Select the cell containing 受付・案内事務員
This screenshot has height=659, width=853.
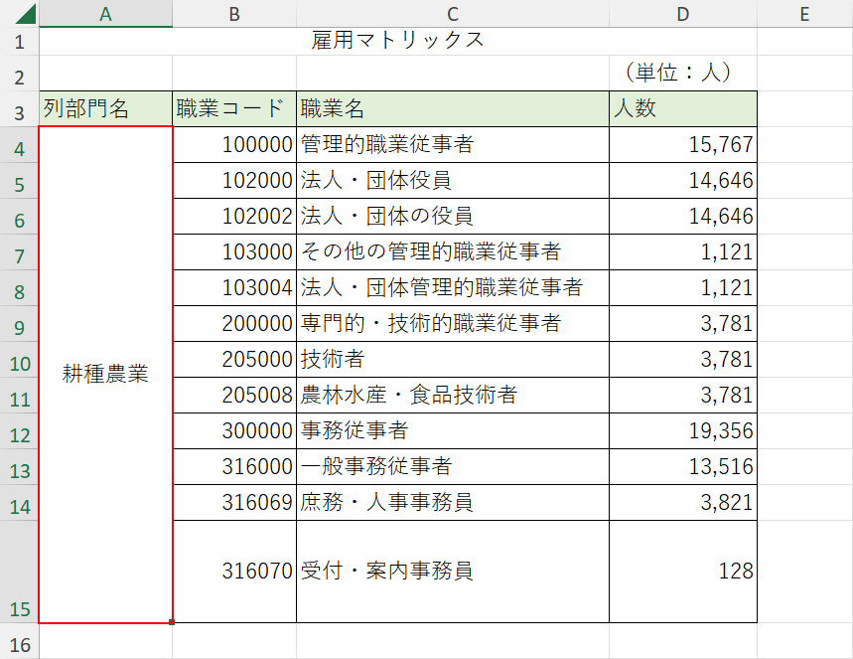click(x=452, y=572)
